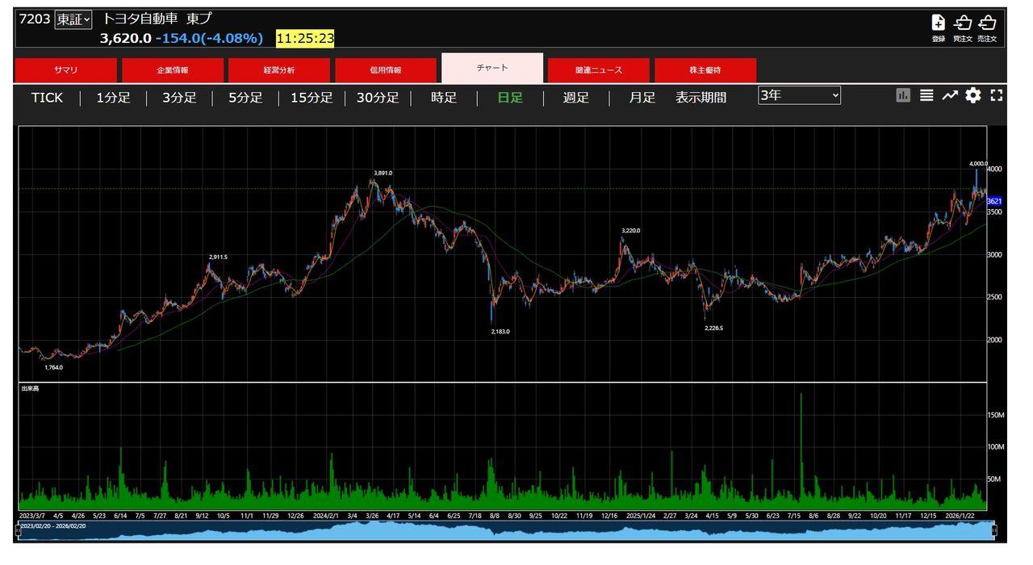Switch to the 関連ニュース tab
1033x565 pixels.
tap(599, 70)
